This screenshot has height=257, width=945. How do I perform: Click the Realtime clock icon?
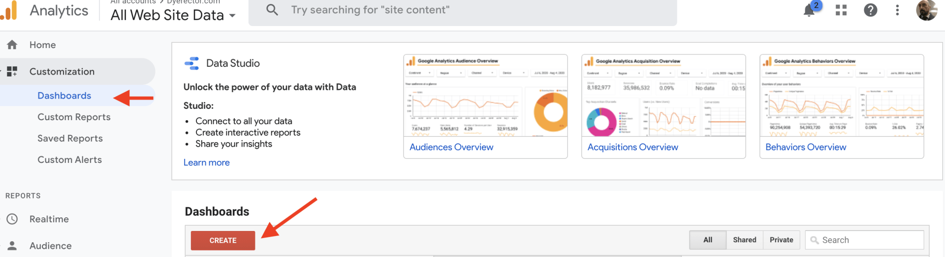pyautogui.click(x=12, y=219)
